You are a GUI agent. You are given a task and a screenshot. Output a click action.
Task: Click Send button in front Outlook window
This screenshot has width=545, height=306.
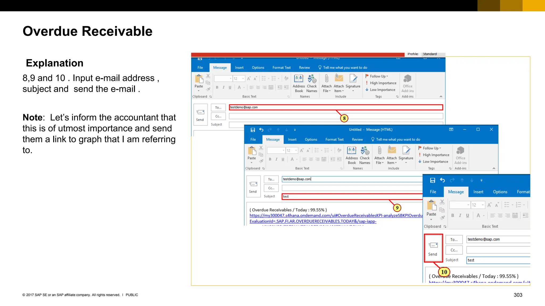(x=433, y=248)
